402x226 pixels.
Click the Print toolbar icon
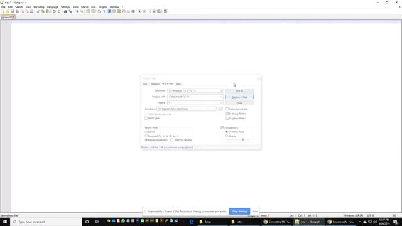tap(31, 11)
